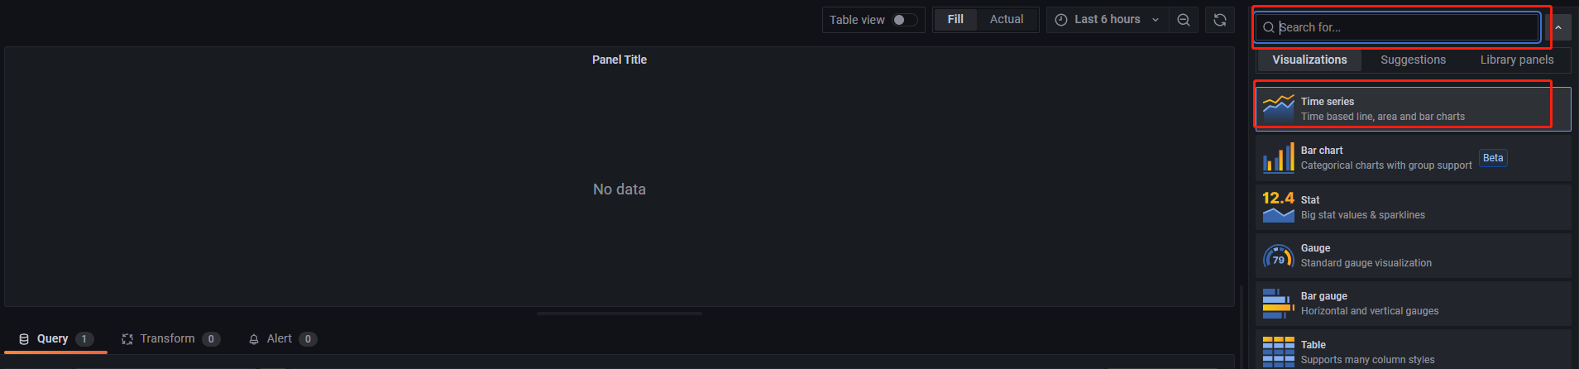Screen dimensions: 1579x369
Task: Choose the Stat visualization icon
Action: pos(1278,207)
